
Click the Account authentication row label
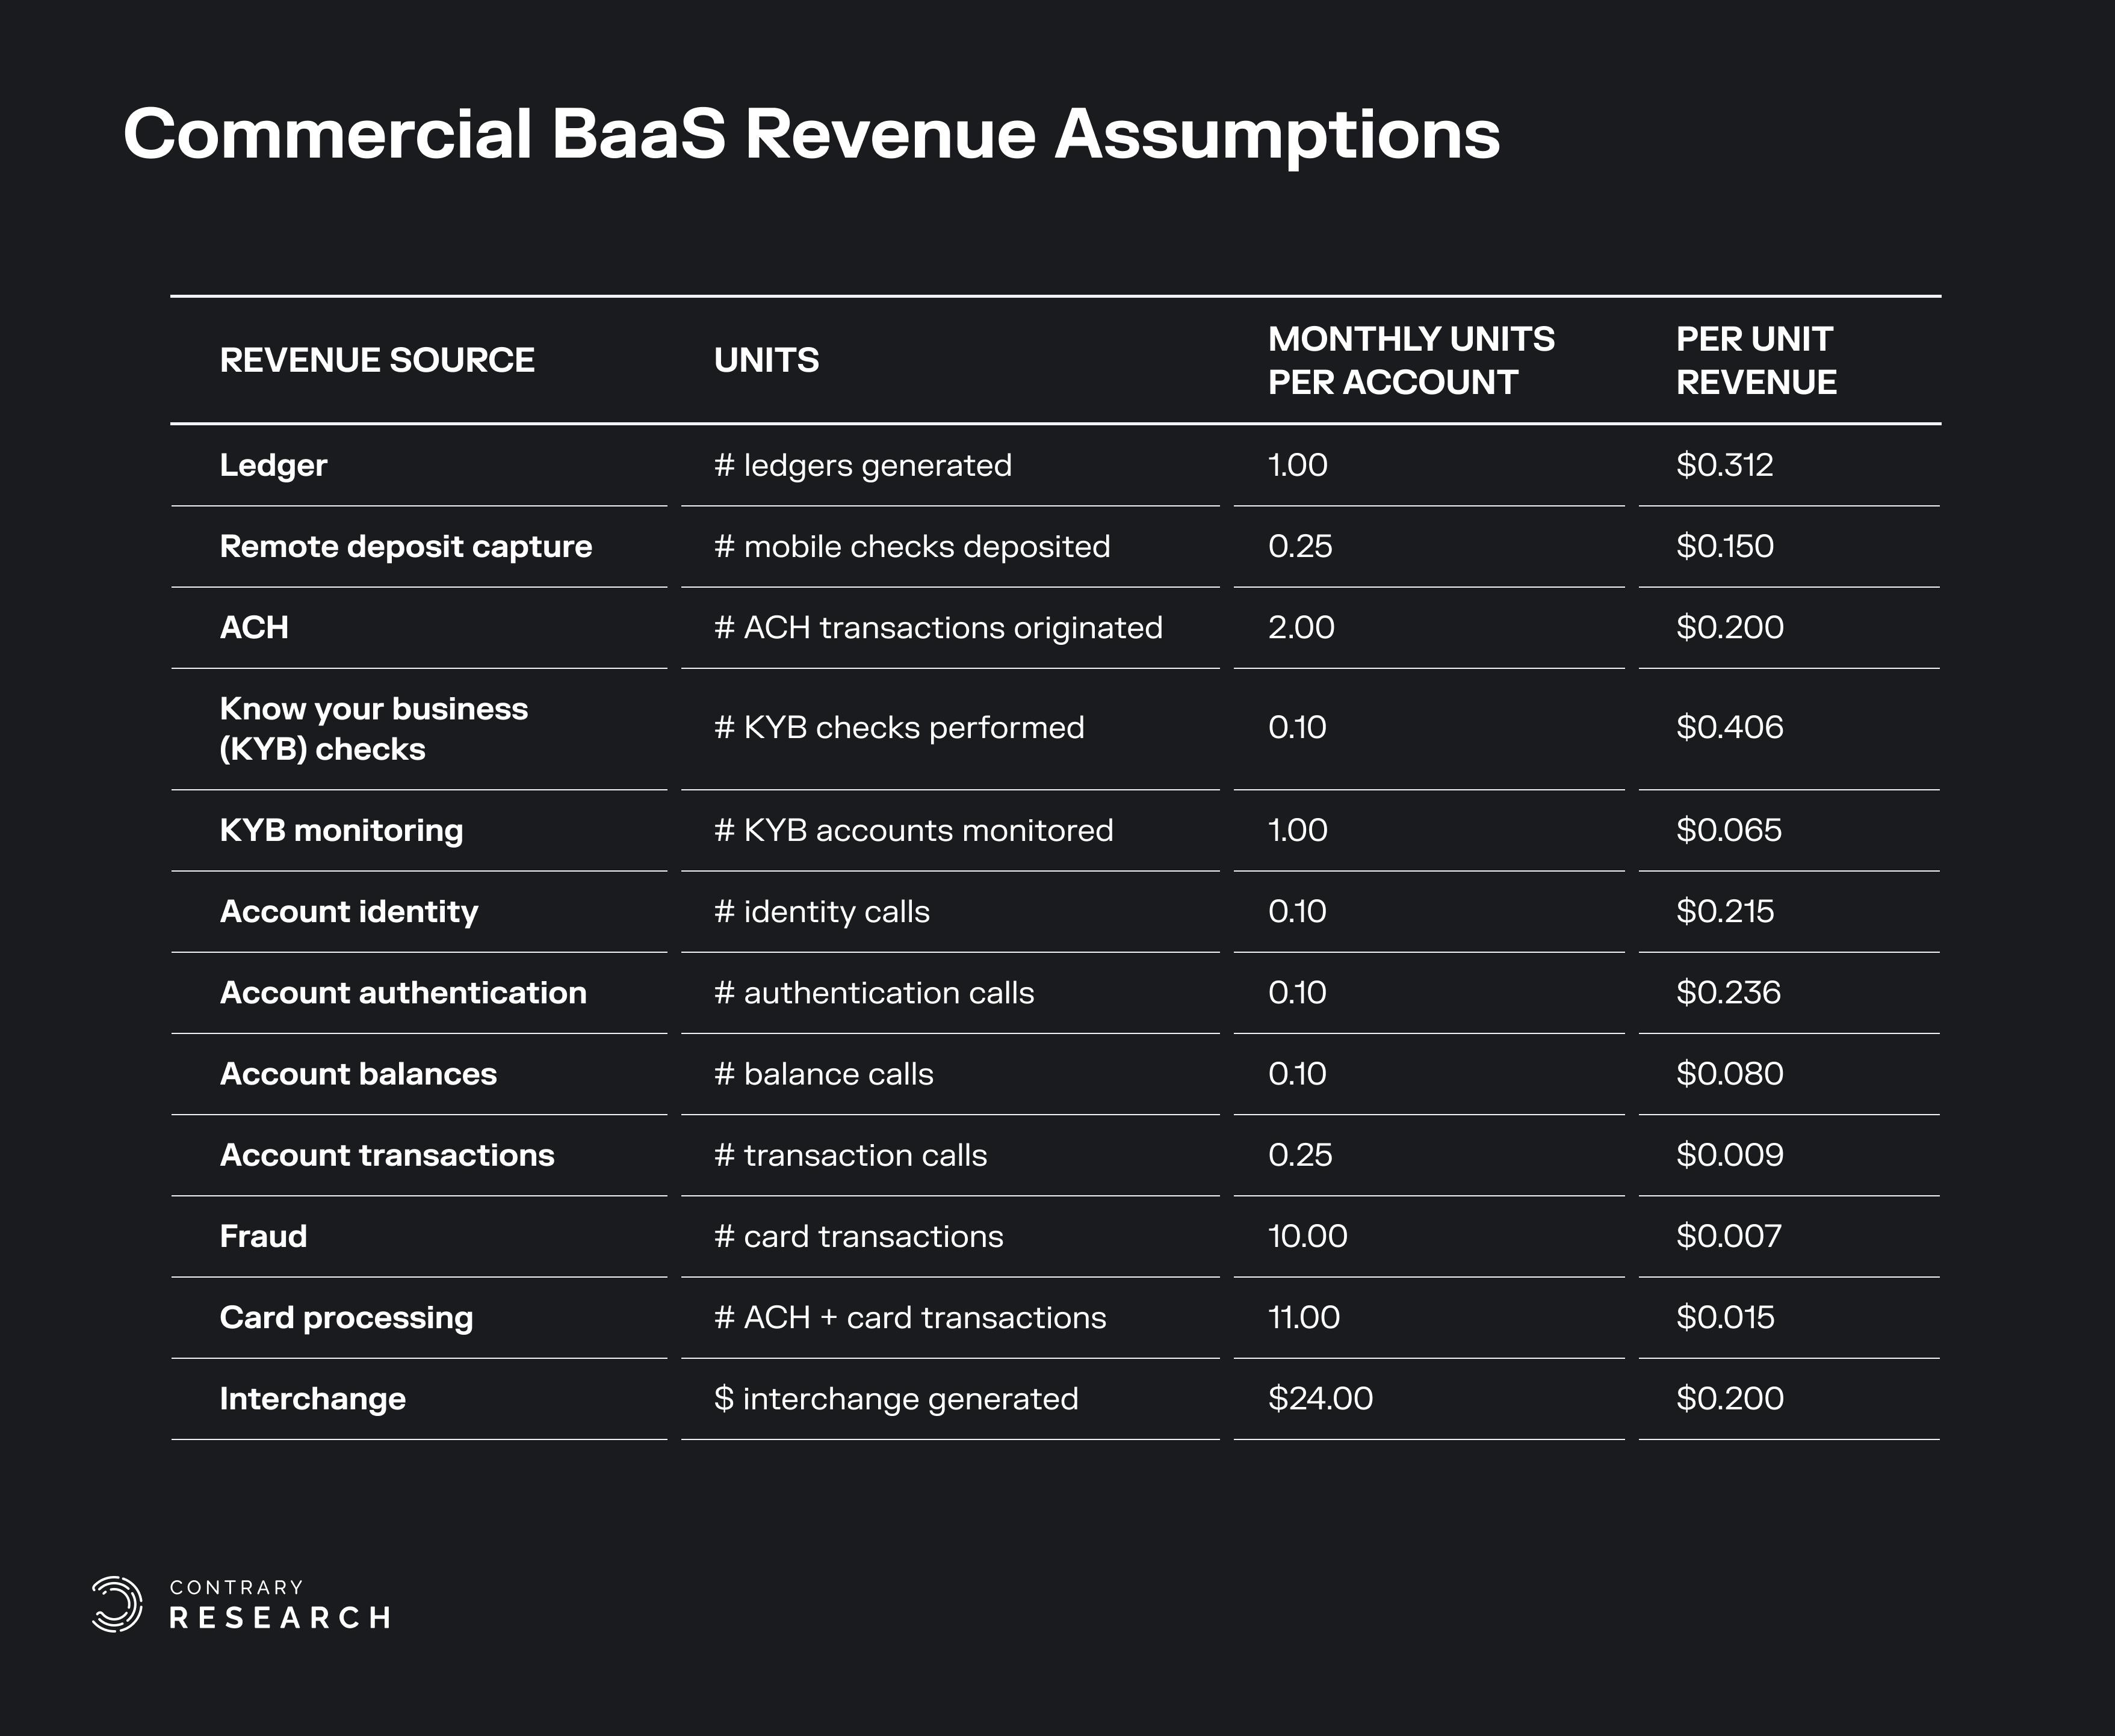coord(402,992)
